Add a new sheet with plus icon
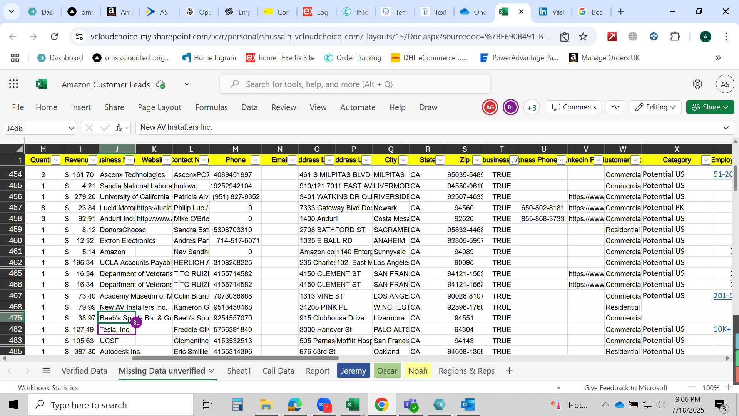The width and height of the screenshot is (739, 416). tap(509, 371)
